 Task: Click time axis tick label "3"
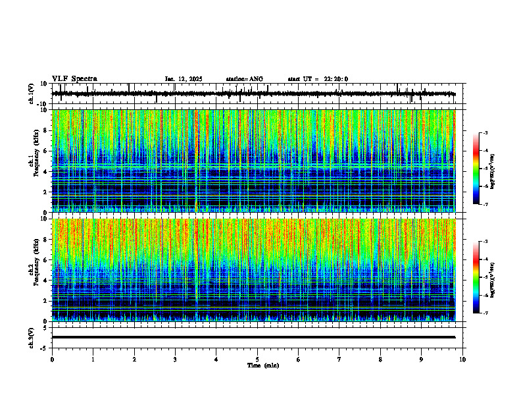pyautogui.click(x=175, y=360)
